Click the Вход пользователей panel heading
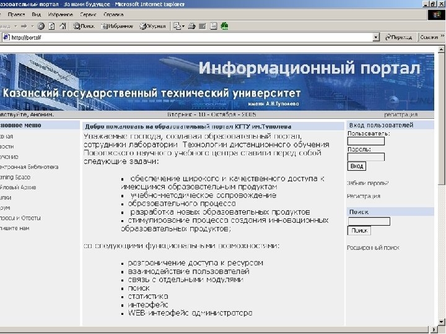Screen dimensions: 446x334 [x=381, y=125]
